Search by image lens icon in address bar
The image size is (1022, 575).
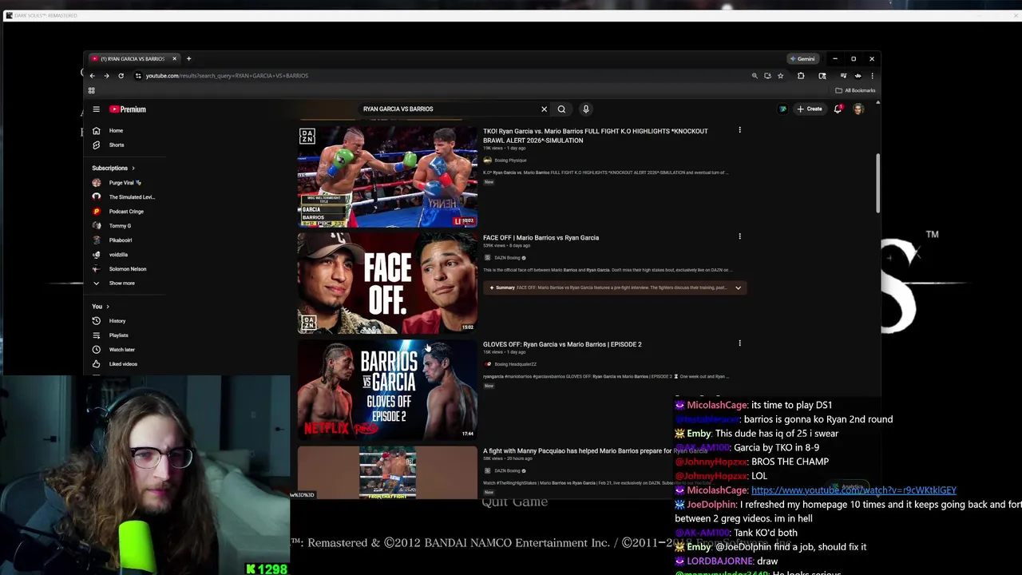[755, 76]
